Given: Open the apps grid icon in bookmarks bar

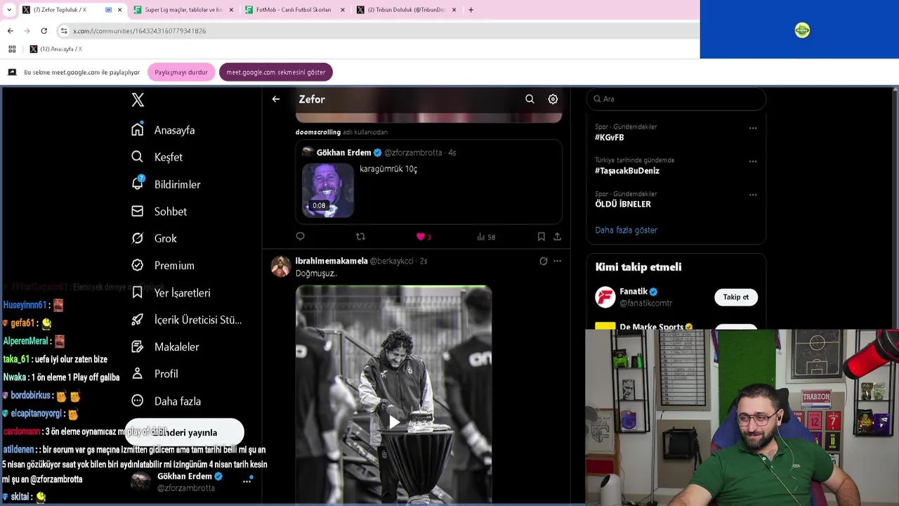Looking at the screenshot, I should 12,49.
